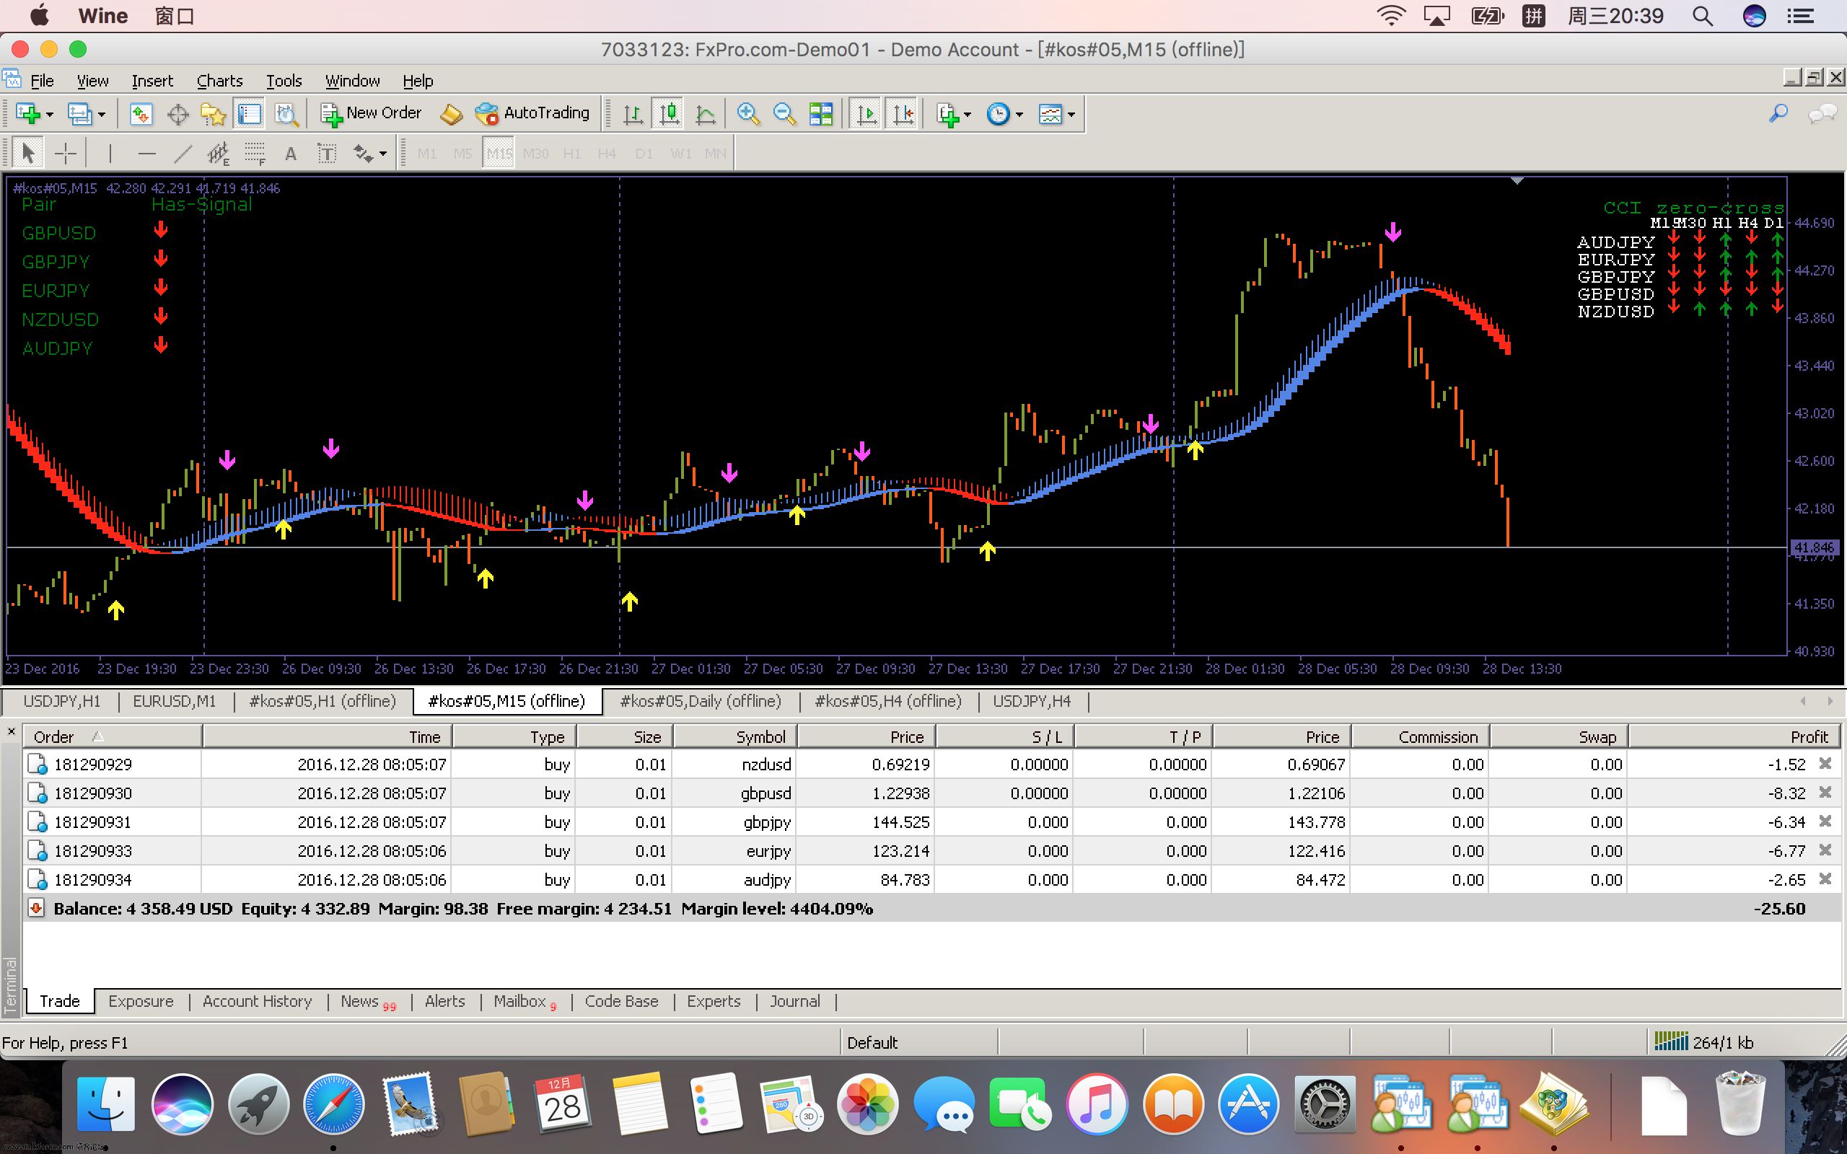Open the Tools menu
The width and height of the screenshot is (1847, 1154).
(284, 81)
